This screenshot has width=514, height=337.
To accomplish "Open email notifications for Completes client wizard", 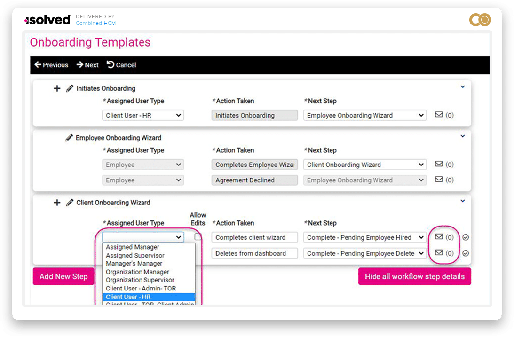I will coord(439,236).
